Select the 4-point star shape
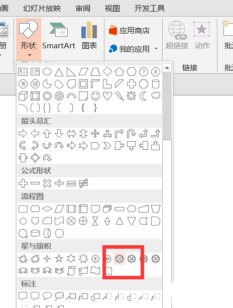The image size is (233, 308). [x=47, y=259]
